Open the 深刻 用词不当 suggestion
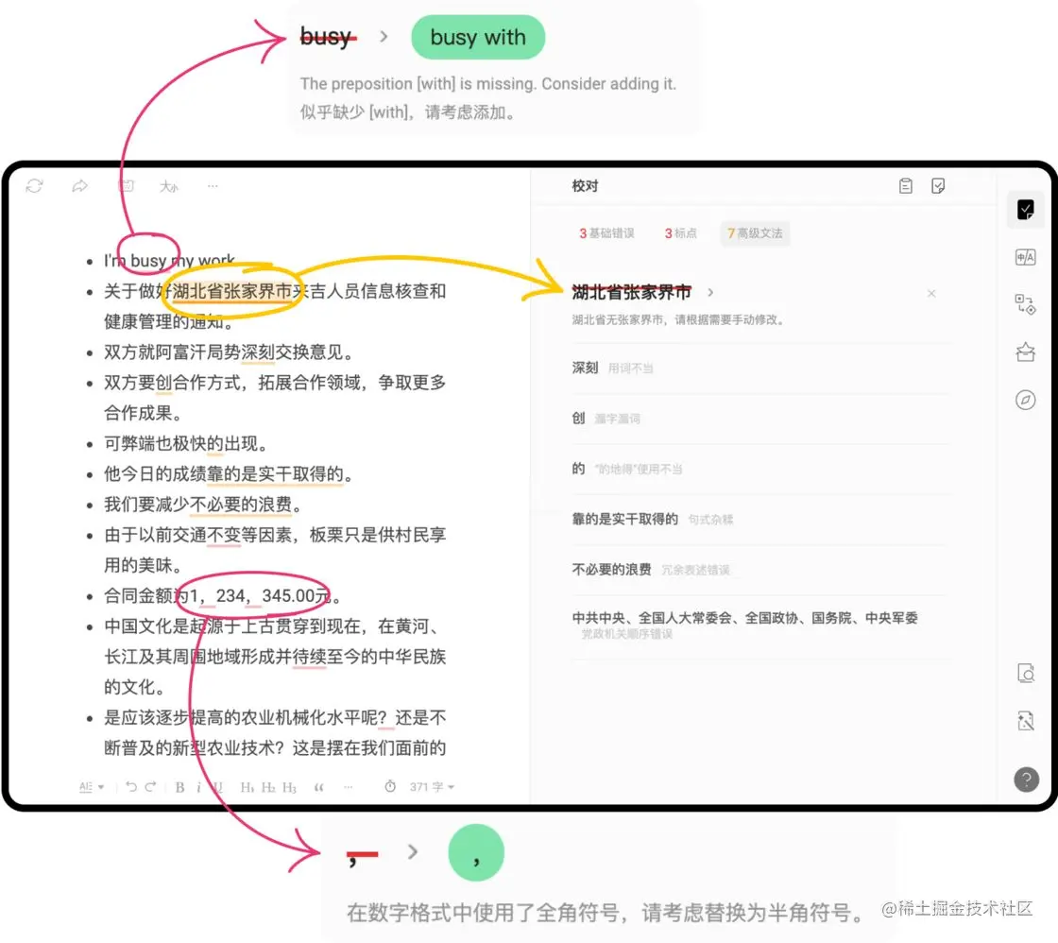 pyautogui.click(x=761, y=368)
